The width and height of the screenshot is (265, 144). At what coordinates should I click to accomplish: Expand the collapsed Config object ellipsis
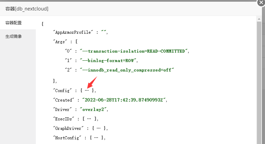[x=87, y=90]
